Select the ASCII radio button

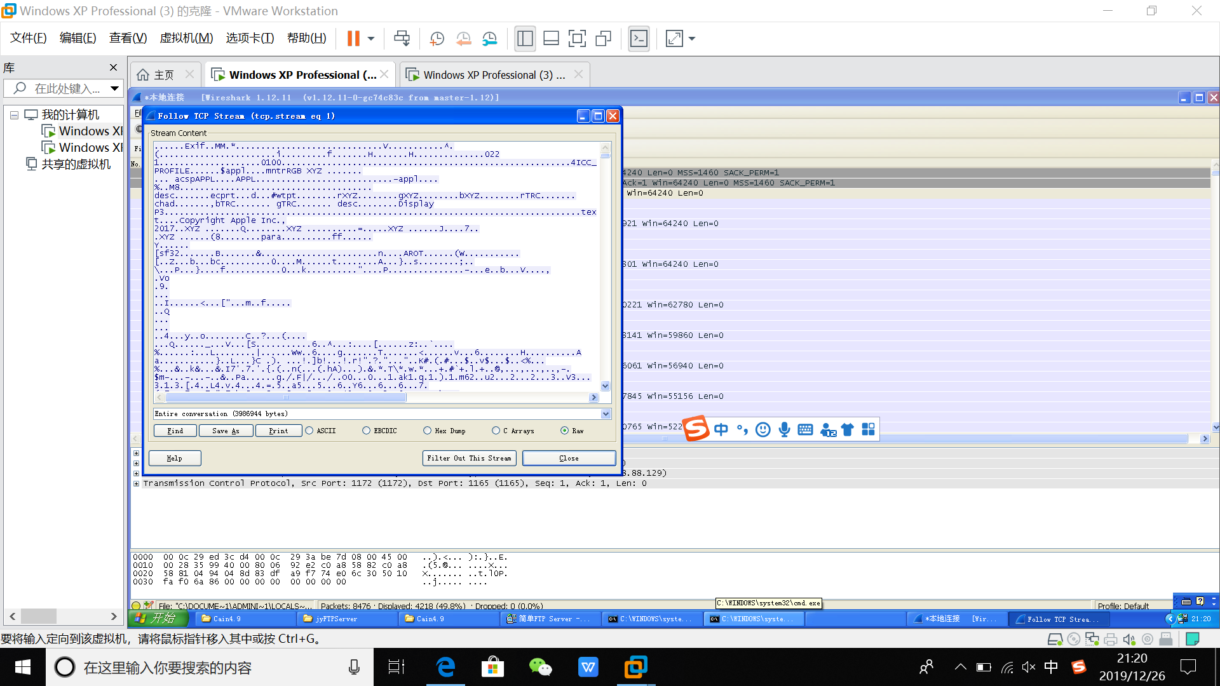(309, 431)
